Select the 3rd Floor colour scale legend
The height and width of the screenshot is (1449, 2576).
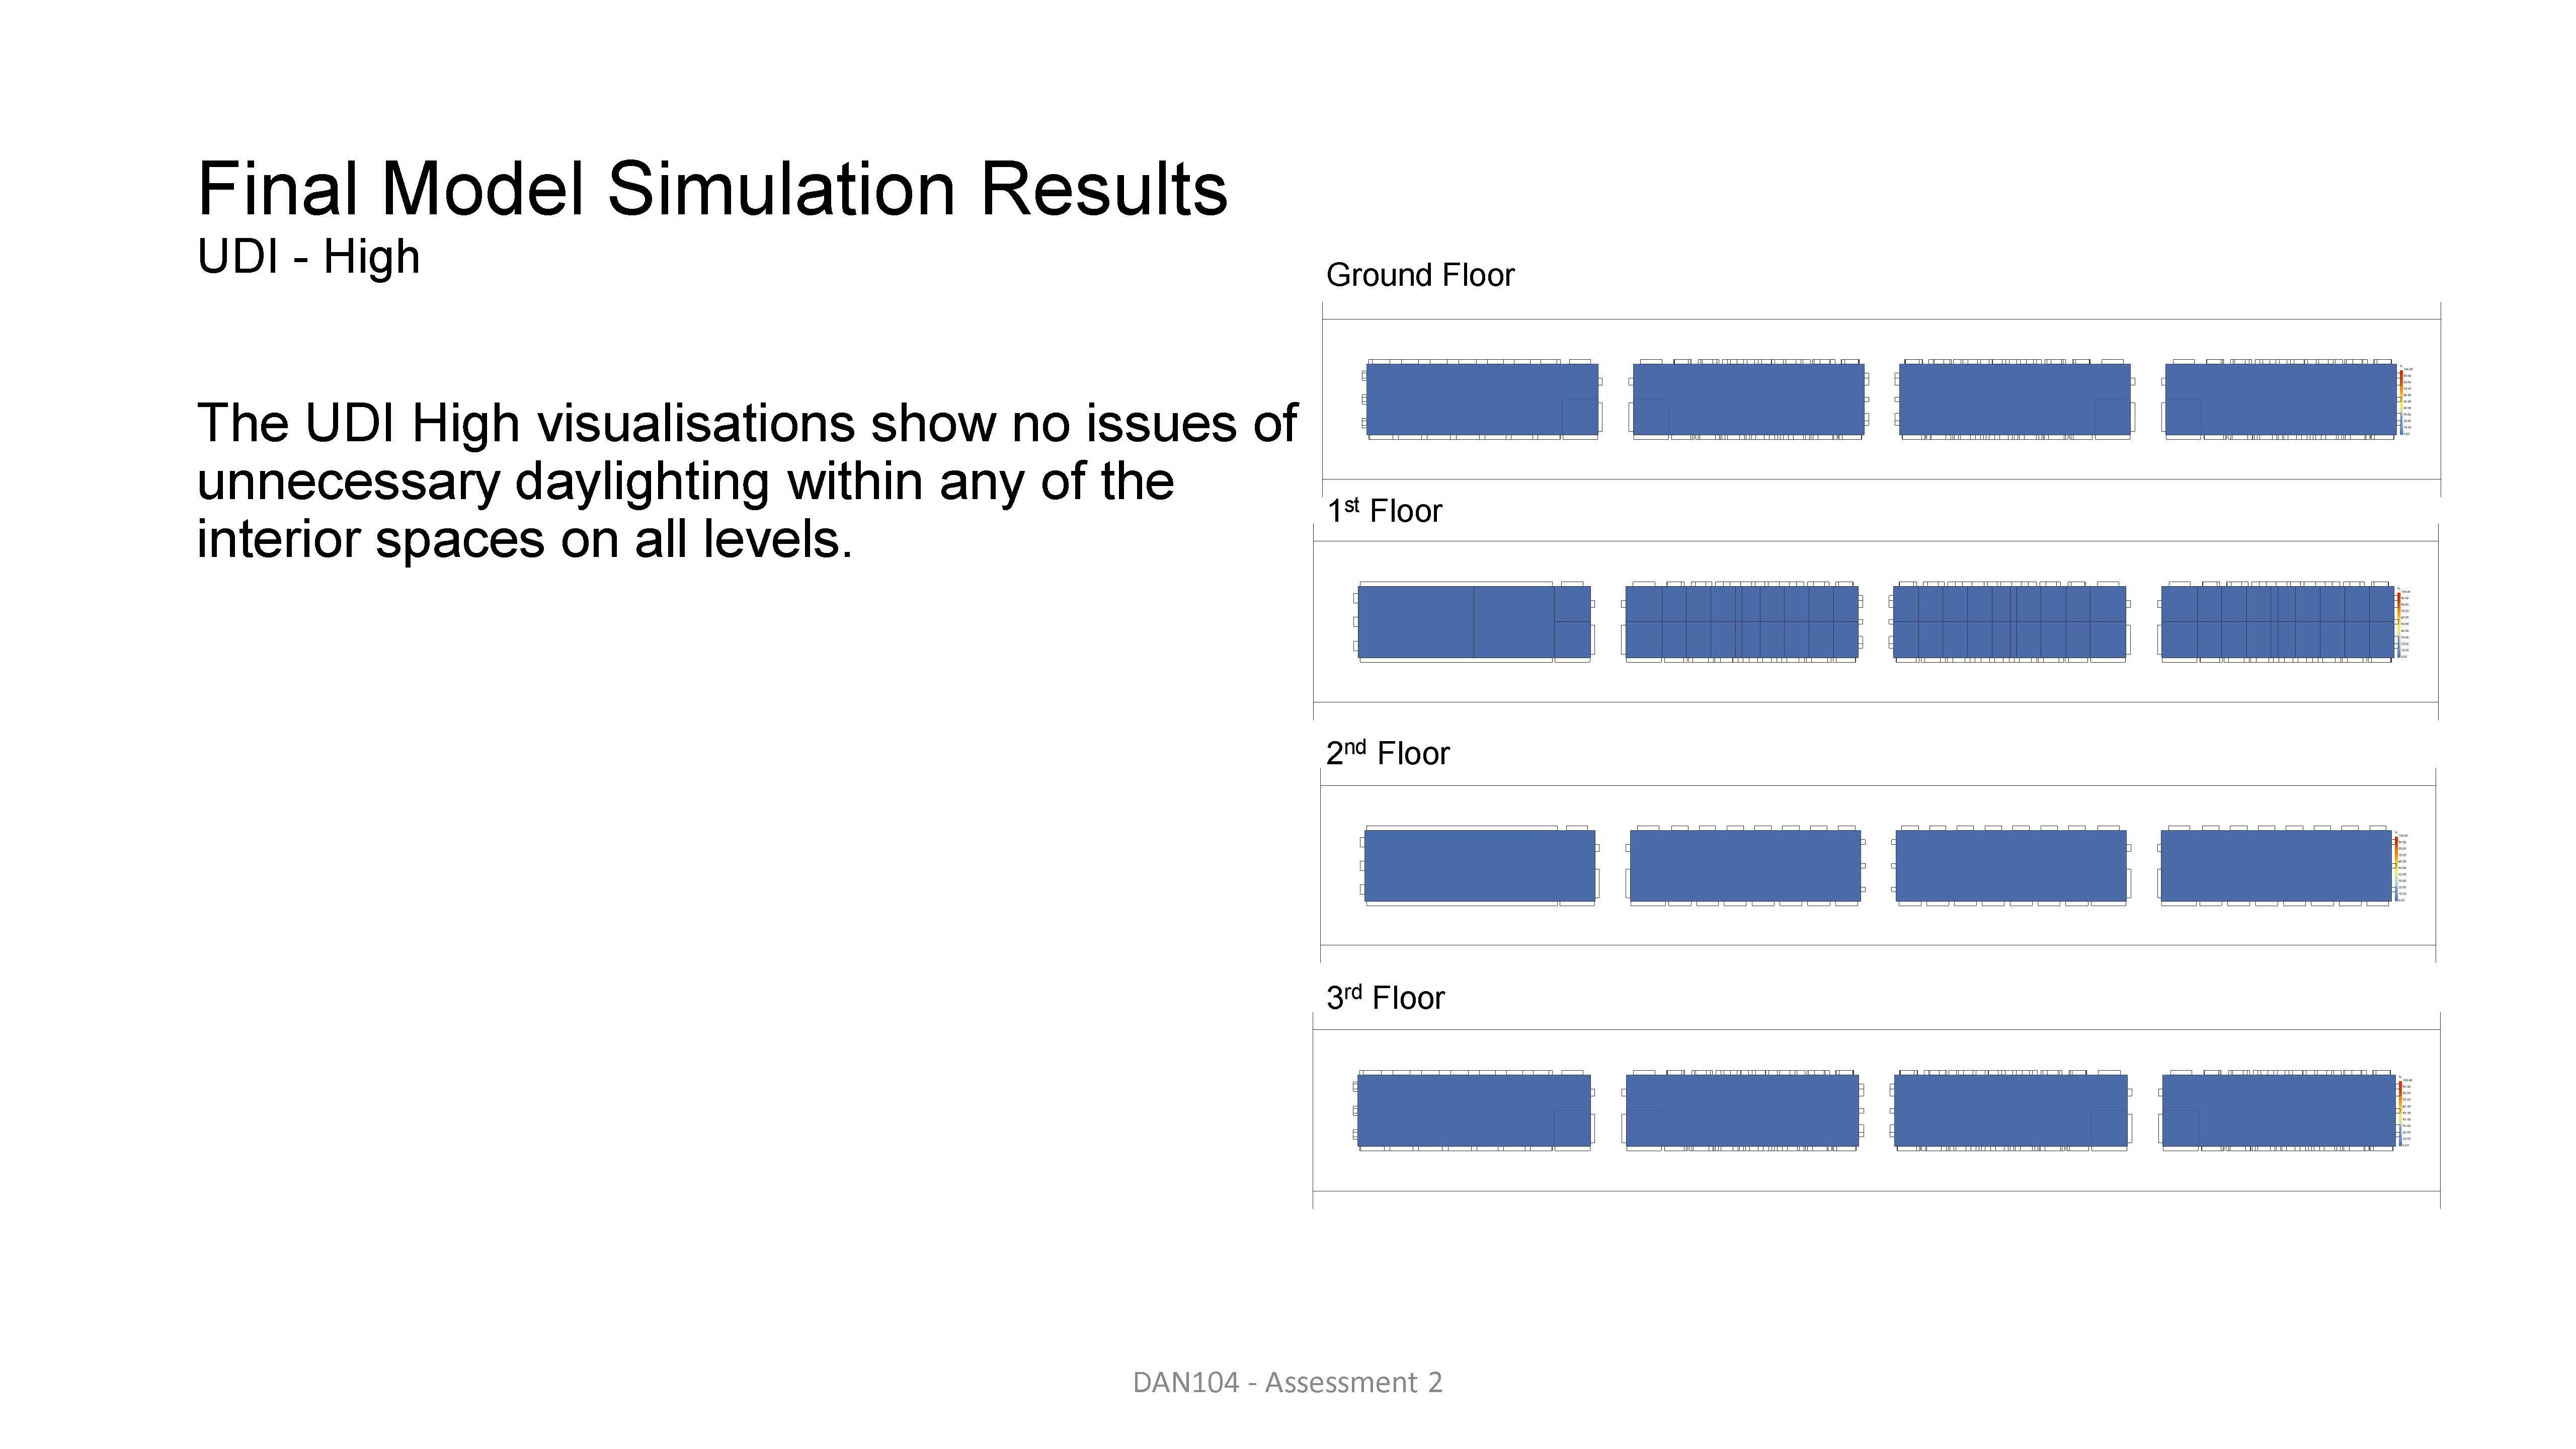(x=2402, y=1112)
